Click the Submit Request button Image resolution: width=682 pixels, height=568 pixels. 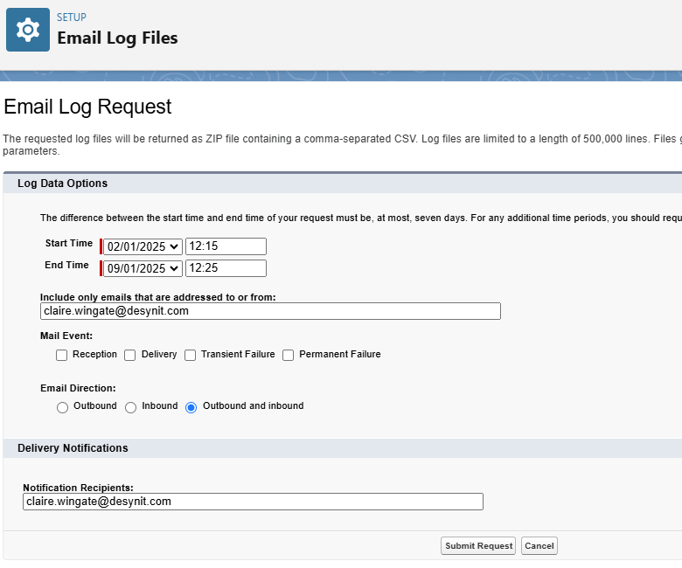(478, 546)
